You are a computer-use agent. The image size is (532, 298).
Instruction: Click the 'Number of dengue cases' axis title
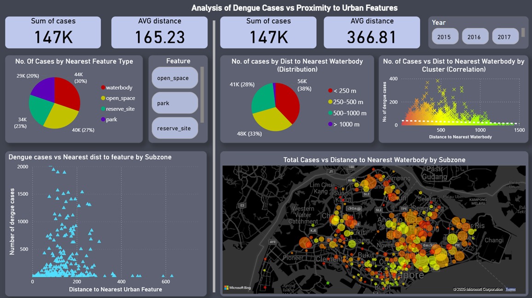pos(12,222)
